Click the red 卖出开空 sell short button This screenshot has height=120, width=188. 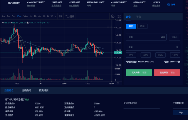tap(167, 72)
